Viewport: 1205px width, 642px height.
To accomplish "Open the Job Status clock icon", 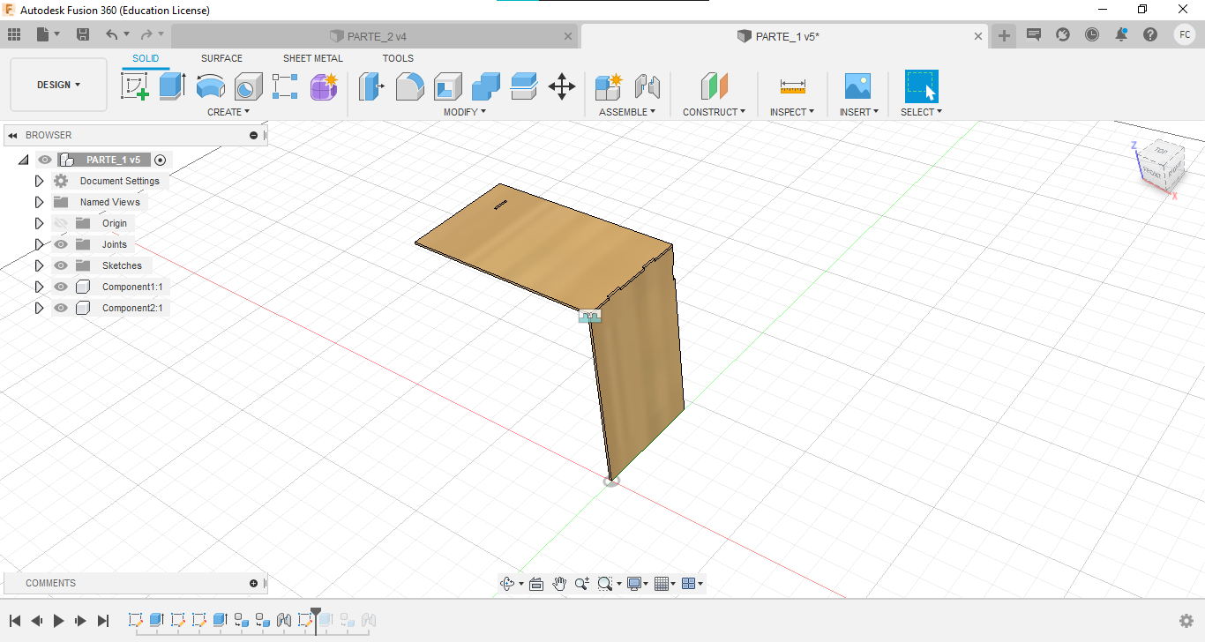I will (1092, 34).
